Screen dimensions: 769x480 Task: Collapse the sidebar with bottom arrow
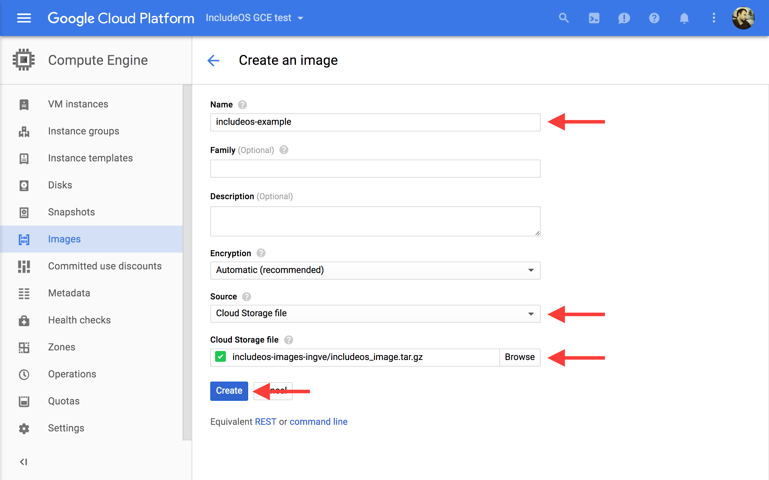[24, 462]
